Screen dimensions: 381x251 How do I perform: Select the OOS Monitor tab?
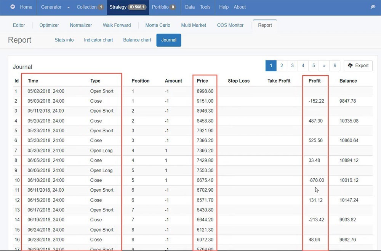[x=230, y=25]
